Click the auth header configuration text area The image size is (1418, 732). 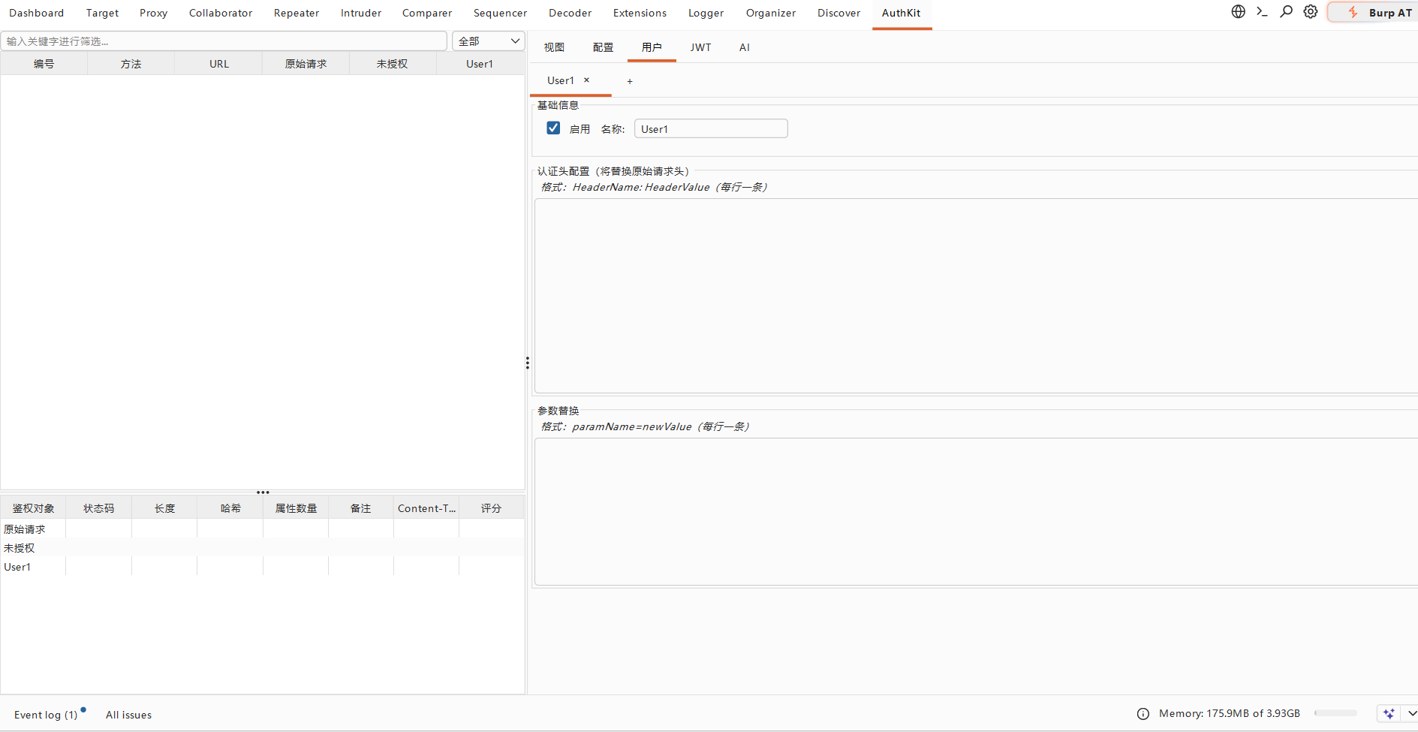(x=976, y=296)
